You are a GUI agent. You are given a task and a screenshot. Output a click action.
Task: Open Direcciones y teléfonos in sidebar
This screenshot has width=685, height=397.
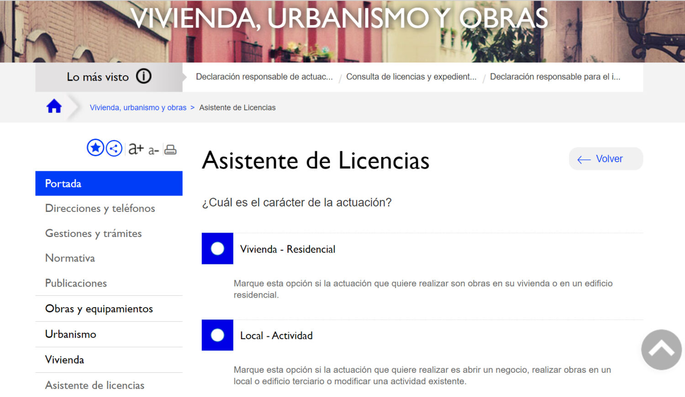click(x=100, y=208)
